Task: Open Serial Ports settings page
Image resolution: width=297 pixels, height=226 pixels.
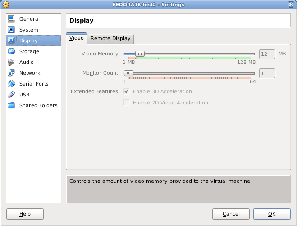Action: tap(33, 84)
